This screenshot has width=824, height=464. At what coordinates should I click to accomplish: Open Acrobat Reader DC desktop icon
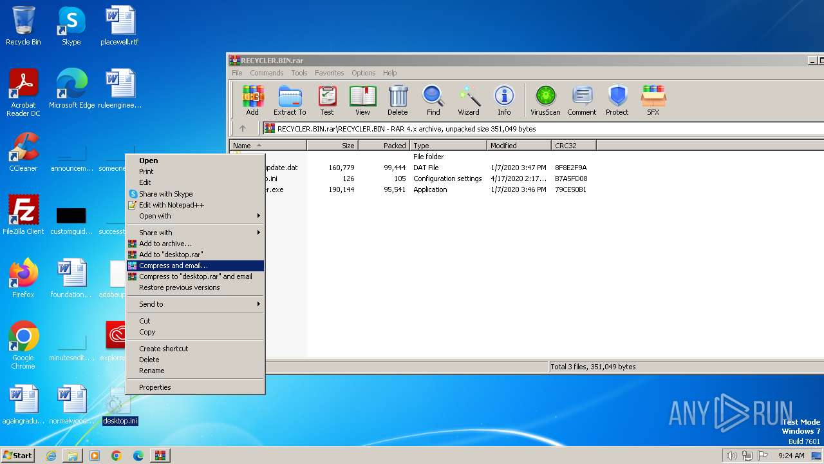tap(24, 93)
